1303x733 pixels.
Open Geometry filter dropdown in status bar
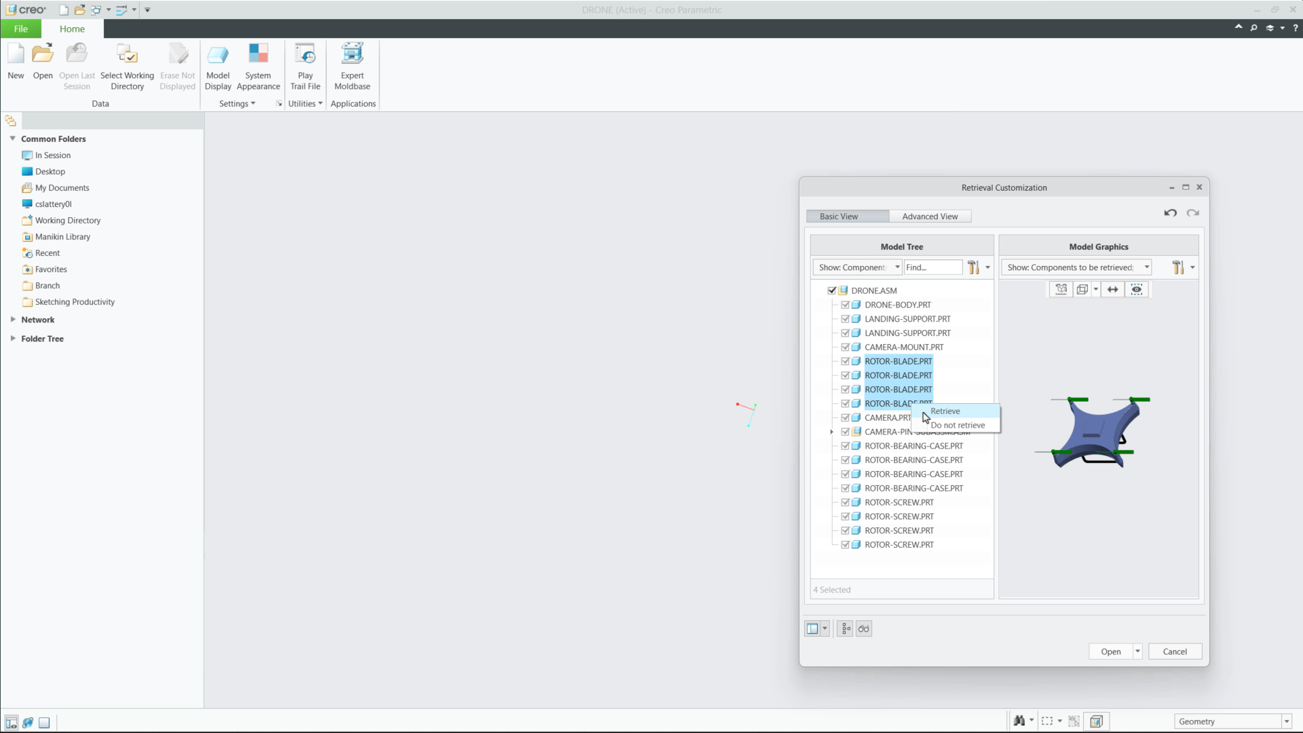point(1287,721)
